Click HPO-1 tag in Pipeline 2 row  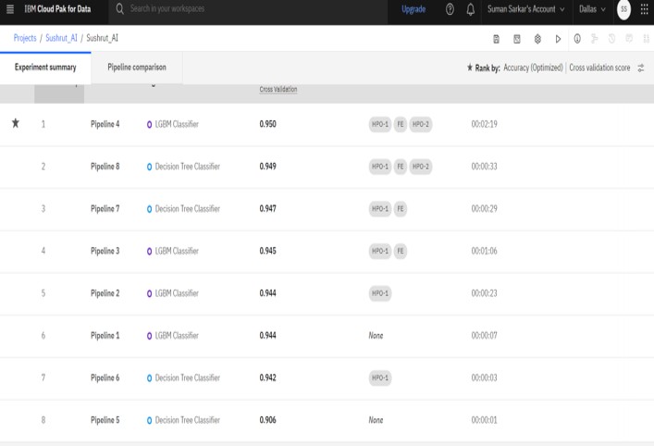click(380, 293)
